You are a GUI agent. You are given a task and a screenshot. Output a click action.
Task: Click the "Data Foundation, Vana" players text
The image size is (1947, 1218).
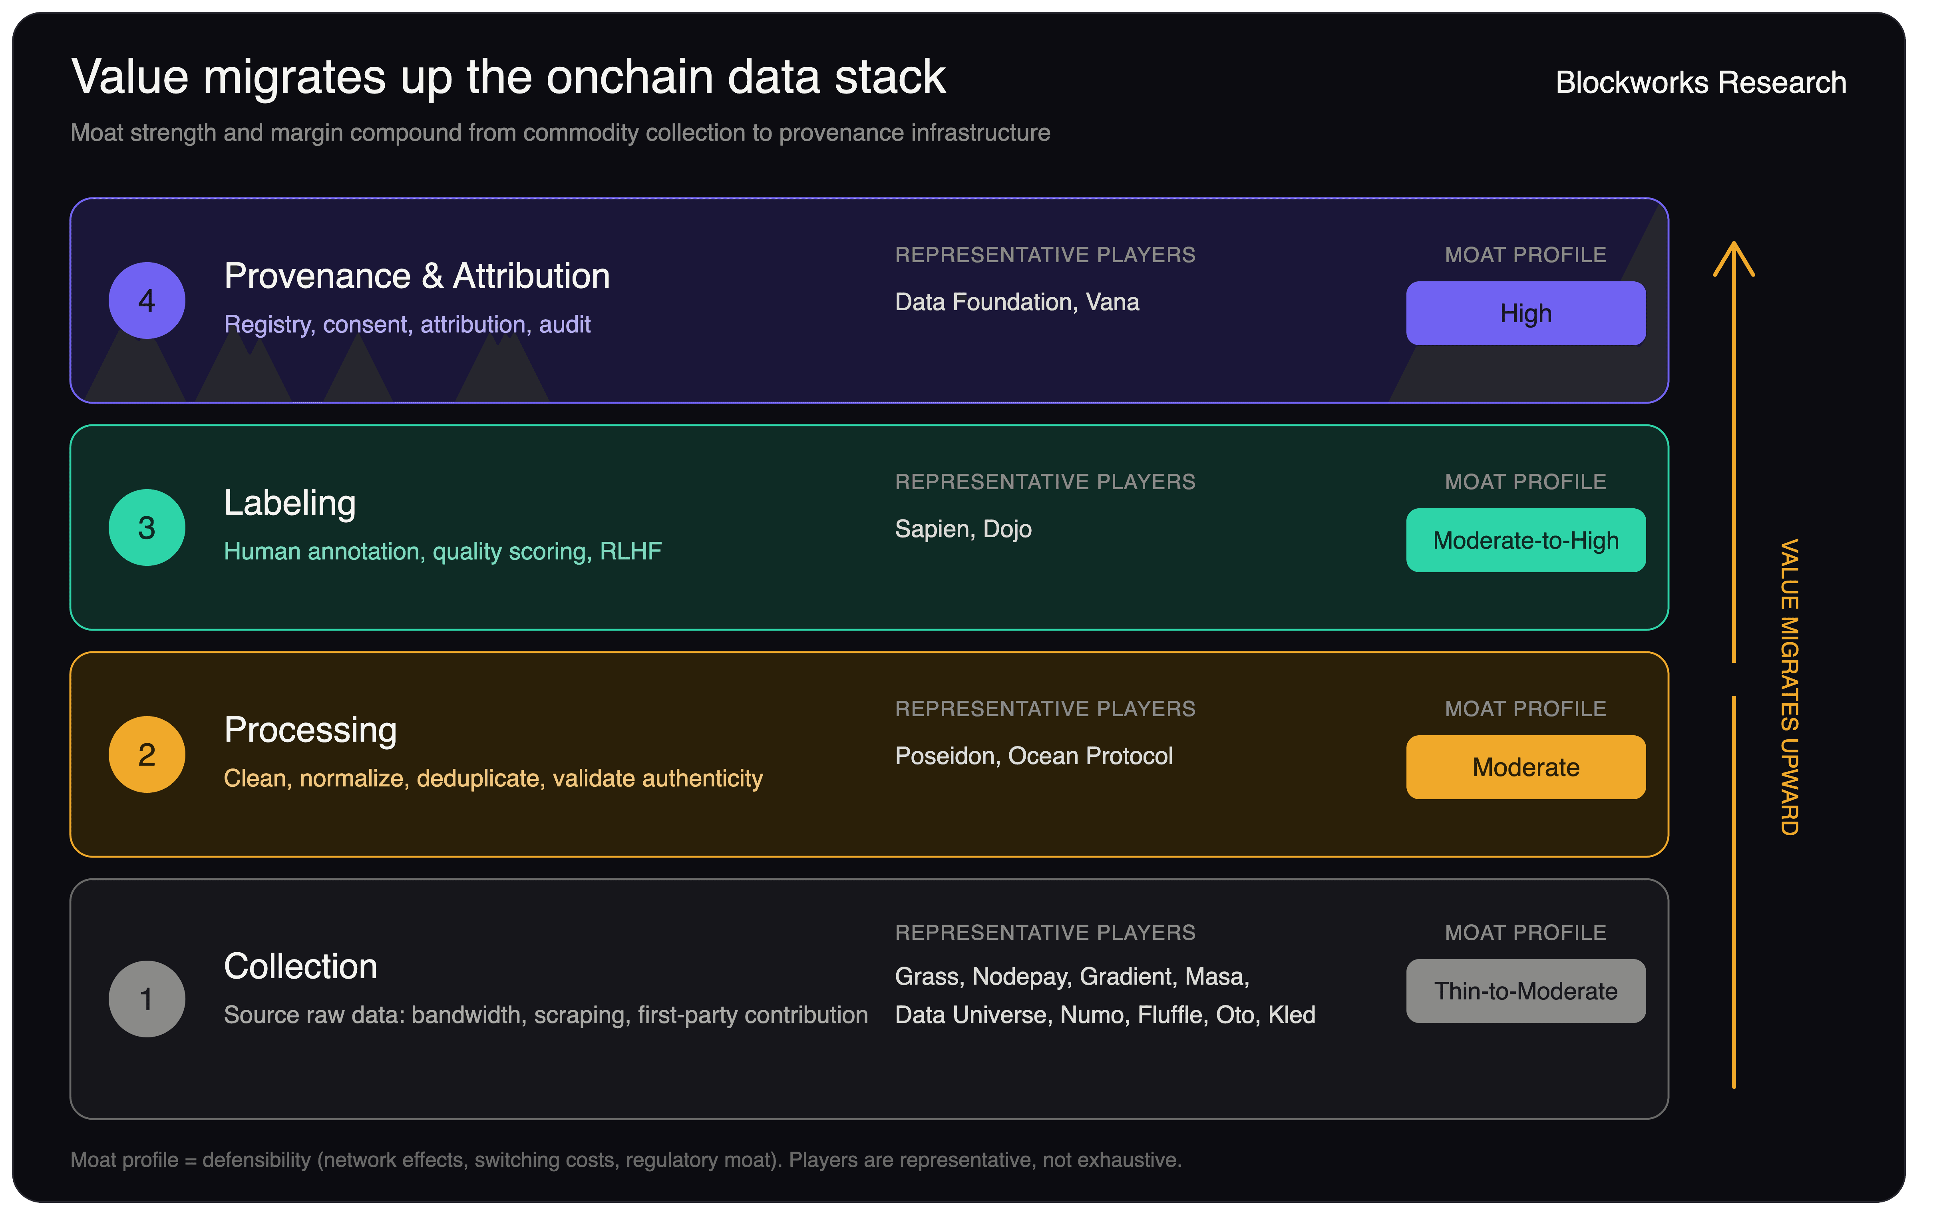1017,302
